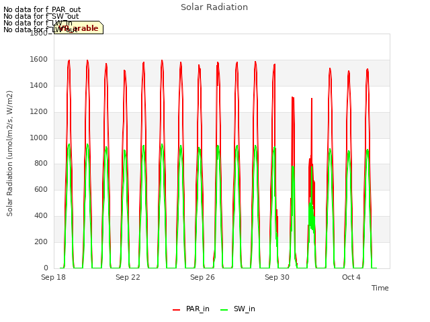Click the 400 y-axis tick label
Viewport: 430px width, 322px height.
41,216
